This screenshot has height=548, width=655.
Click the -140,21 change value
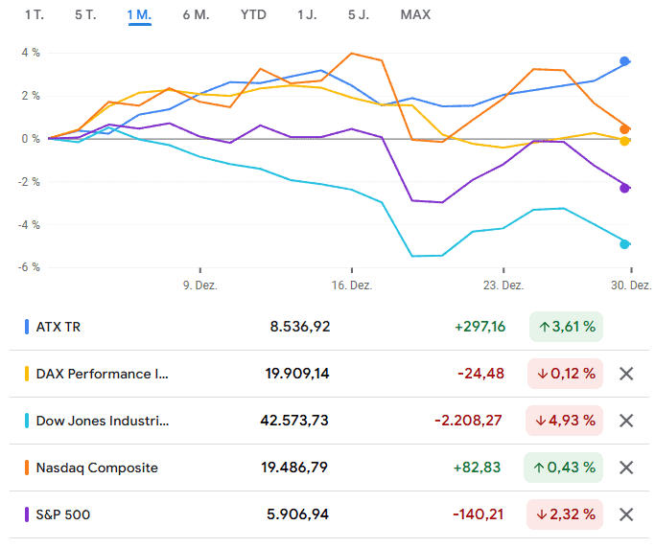pyautogui.click(x=479, y=514)
